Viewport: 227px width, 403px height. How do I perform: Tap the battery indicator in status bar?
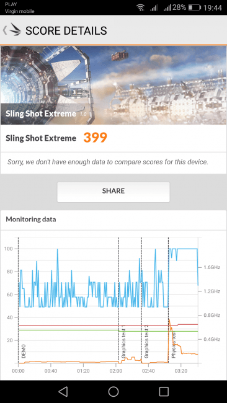pyautogui.click(x=194, y=7)
